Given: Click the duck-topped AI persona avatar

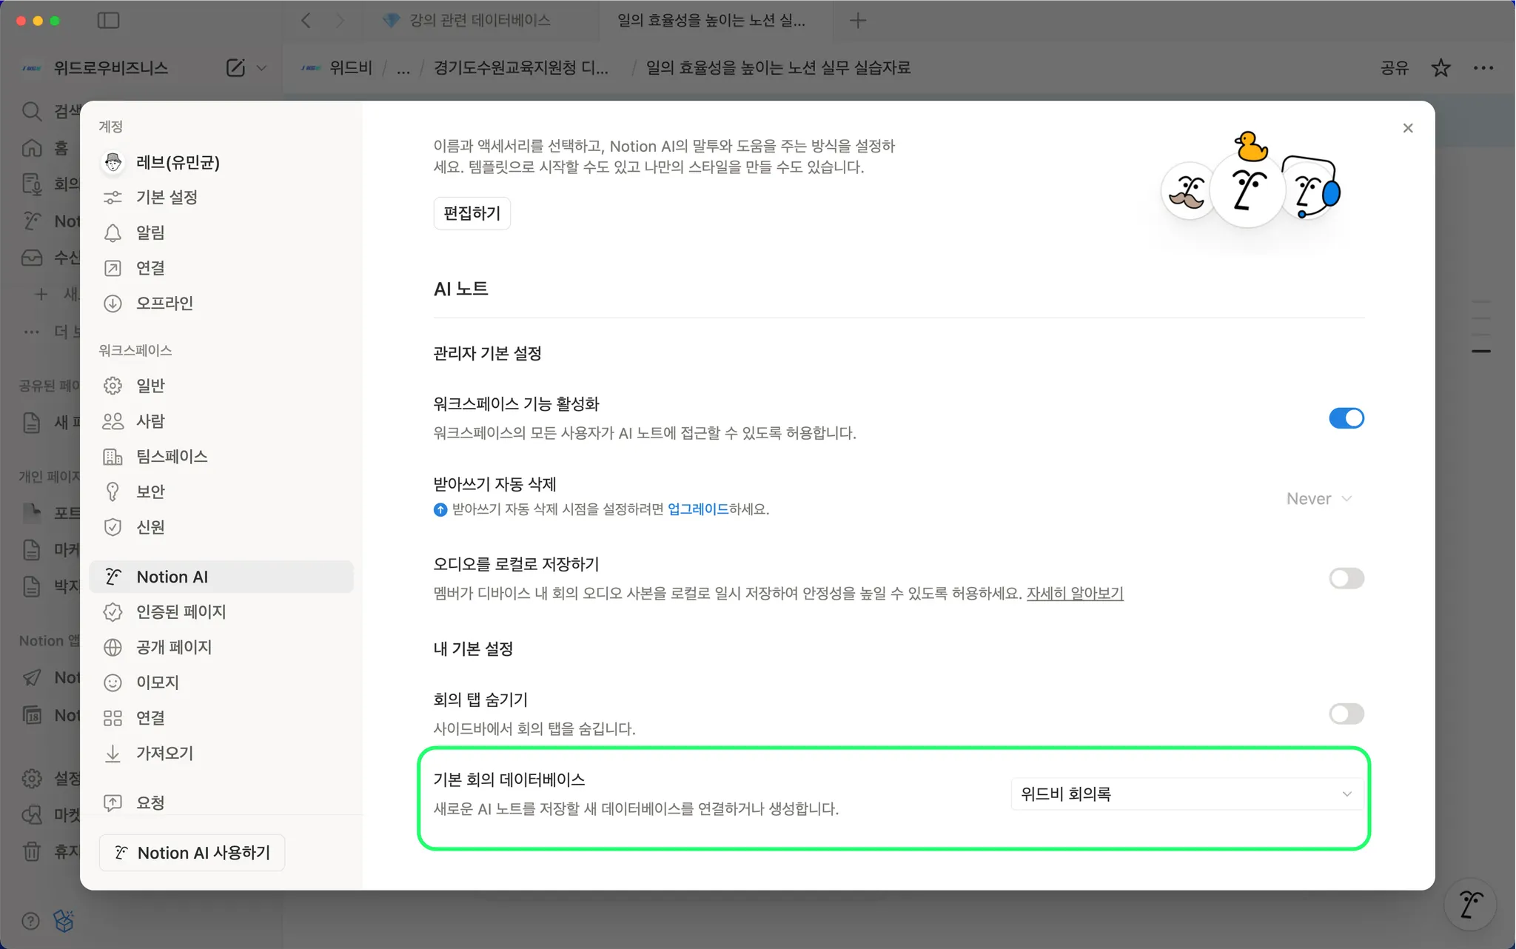Looking at the screenshot, I should tap(1248, 188).
